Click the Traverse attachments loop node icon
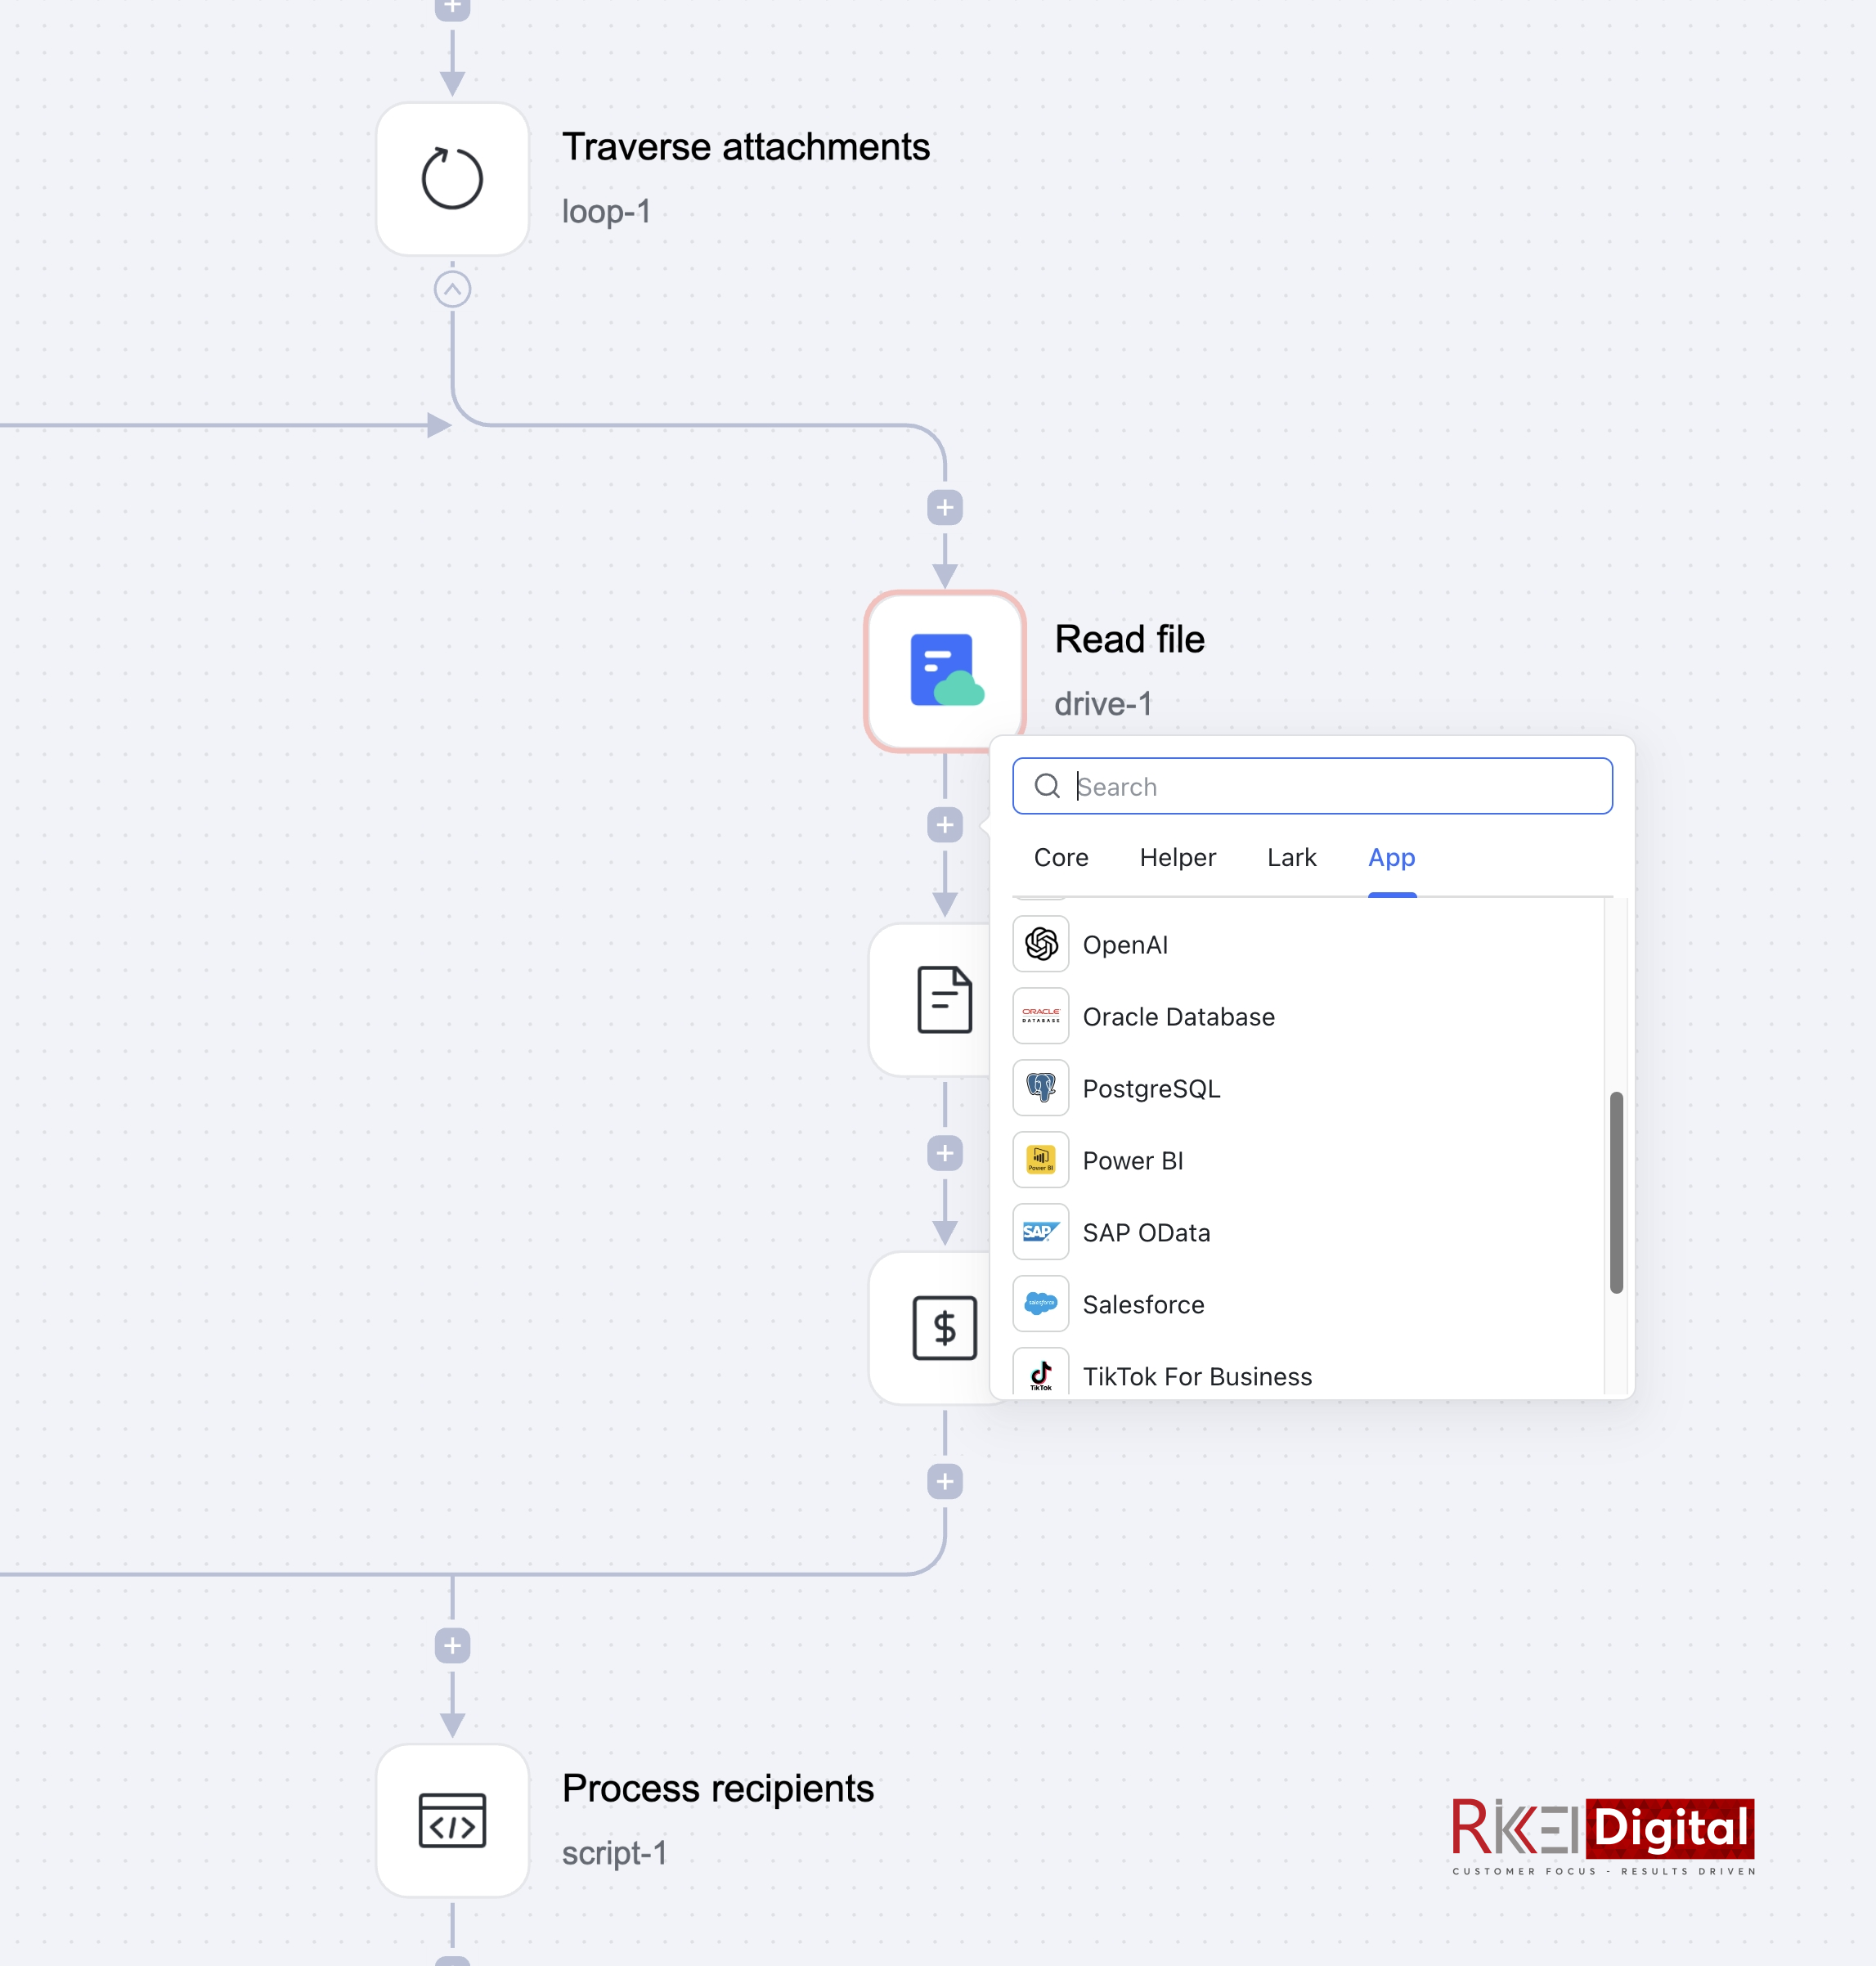 [x=452, y=179]
